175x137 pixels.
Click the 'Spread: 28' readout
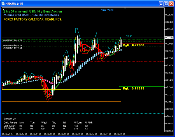10,119
